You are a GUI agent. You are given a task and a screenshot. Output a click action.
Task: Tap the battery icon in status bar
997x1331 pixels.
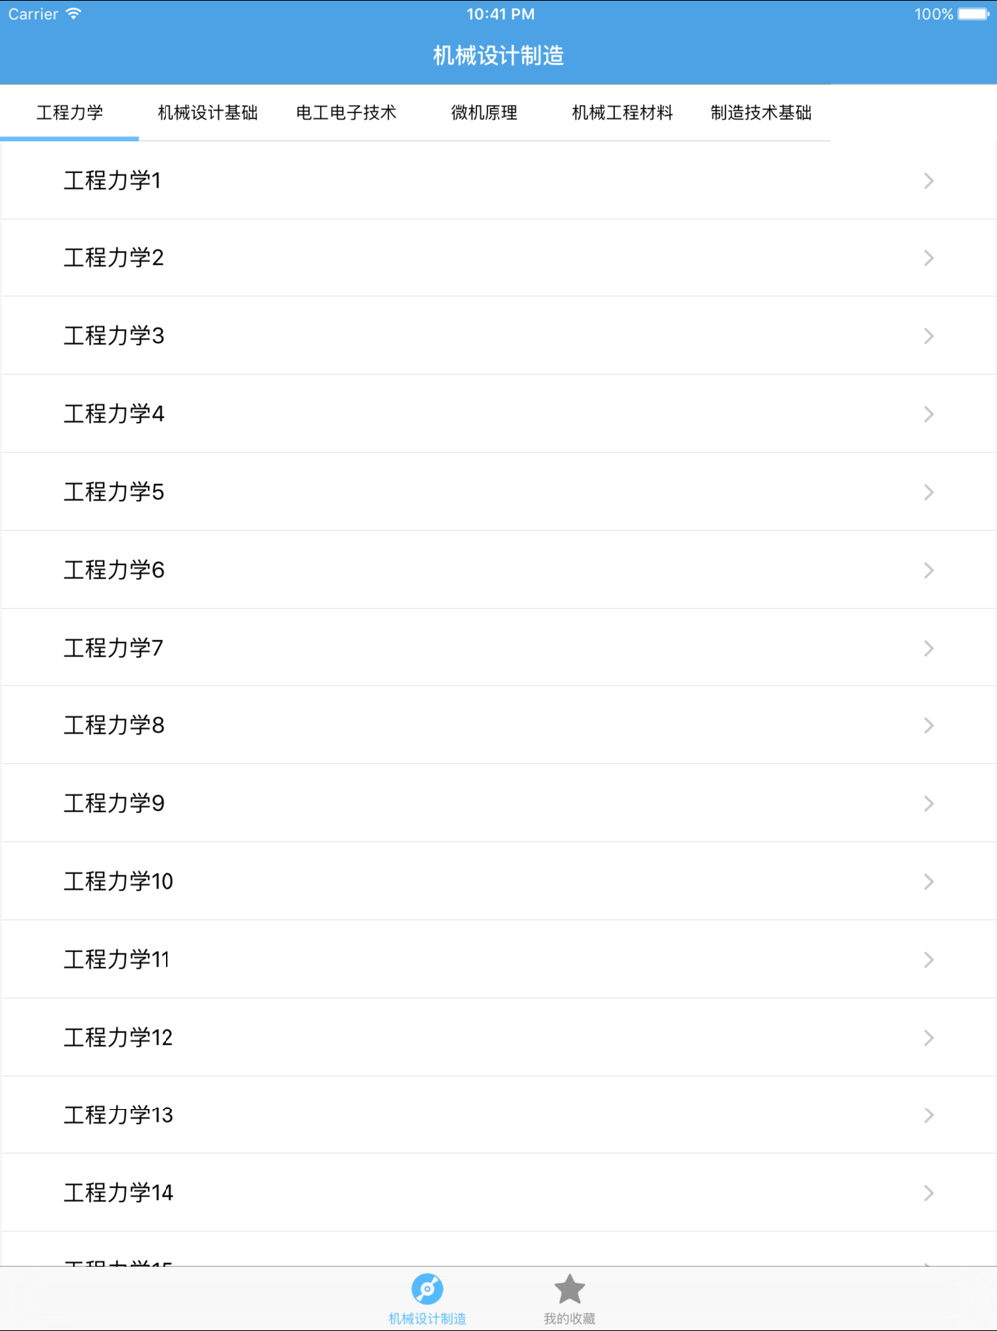pos(974,14)
